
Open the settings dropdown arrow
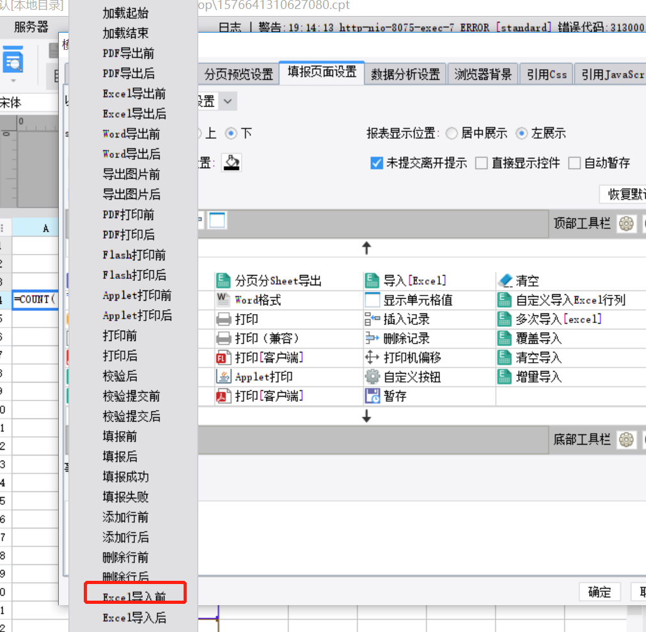pos(228,101)
